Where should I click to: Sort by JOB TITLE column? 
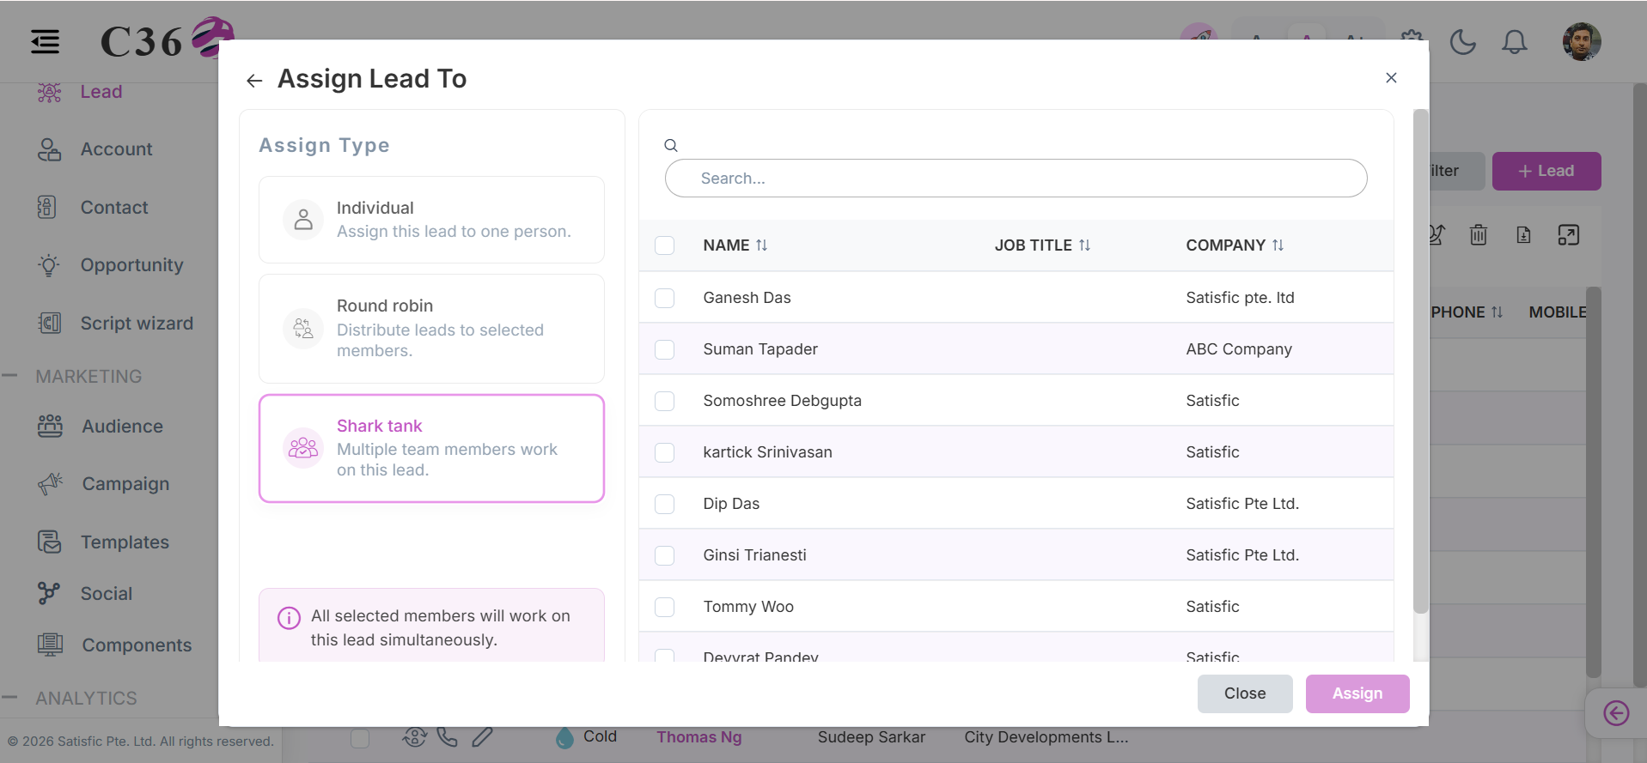coord(1042,245)
